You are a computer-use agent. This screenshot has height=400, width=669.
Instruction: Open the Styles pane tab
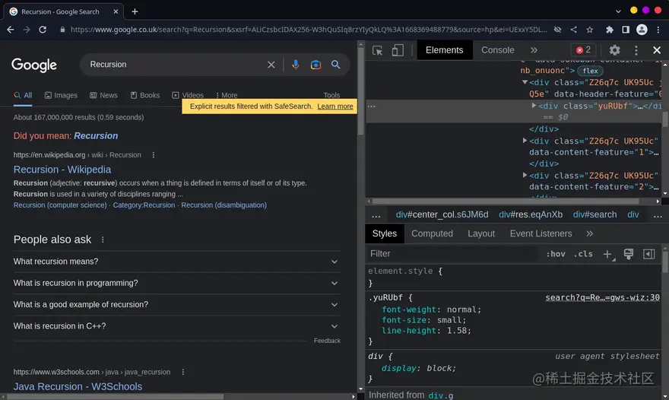point(385,233)
